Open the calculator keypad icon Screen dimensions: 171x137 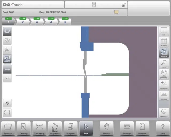[x=94, y=5]
